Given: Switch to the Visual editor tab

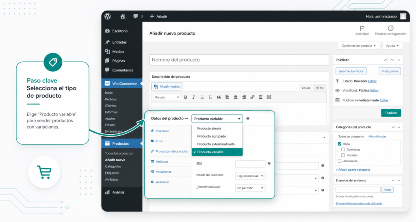Looking at the screenshot, I should [x=305, y=88].
